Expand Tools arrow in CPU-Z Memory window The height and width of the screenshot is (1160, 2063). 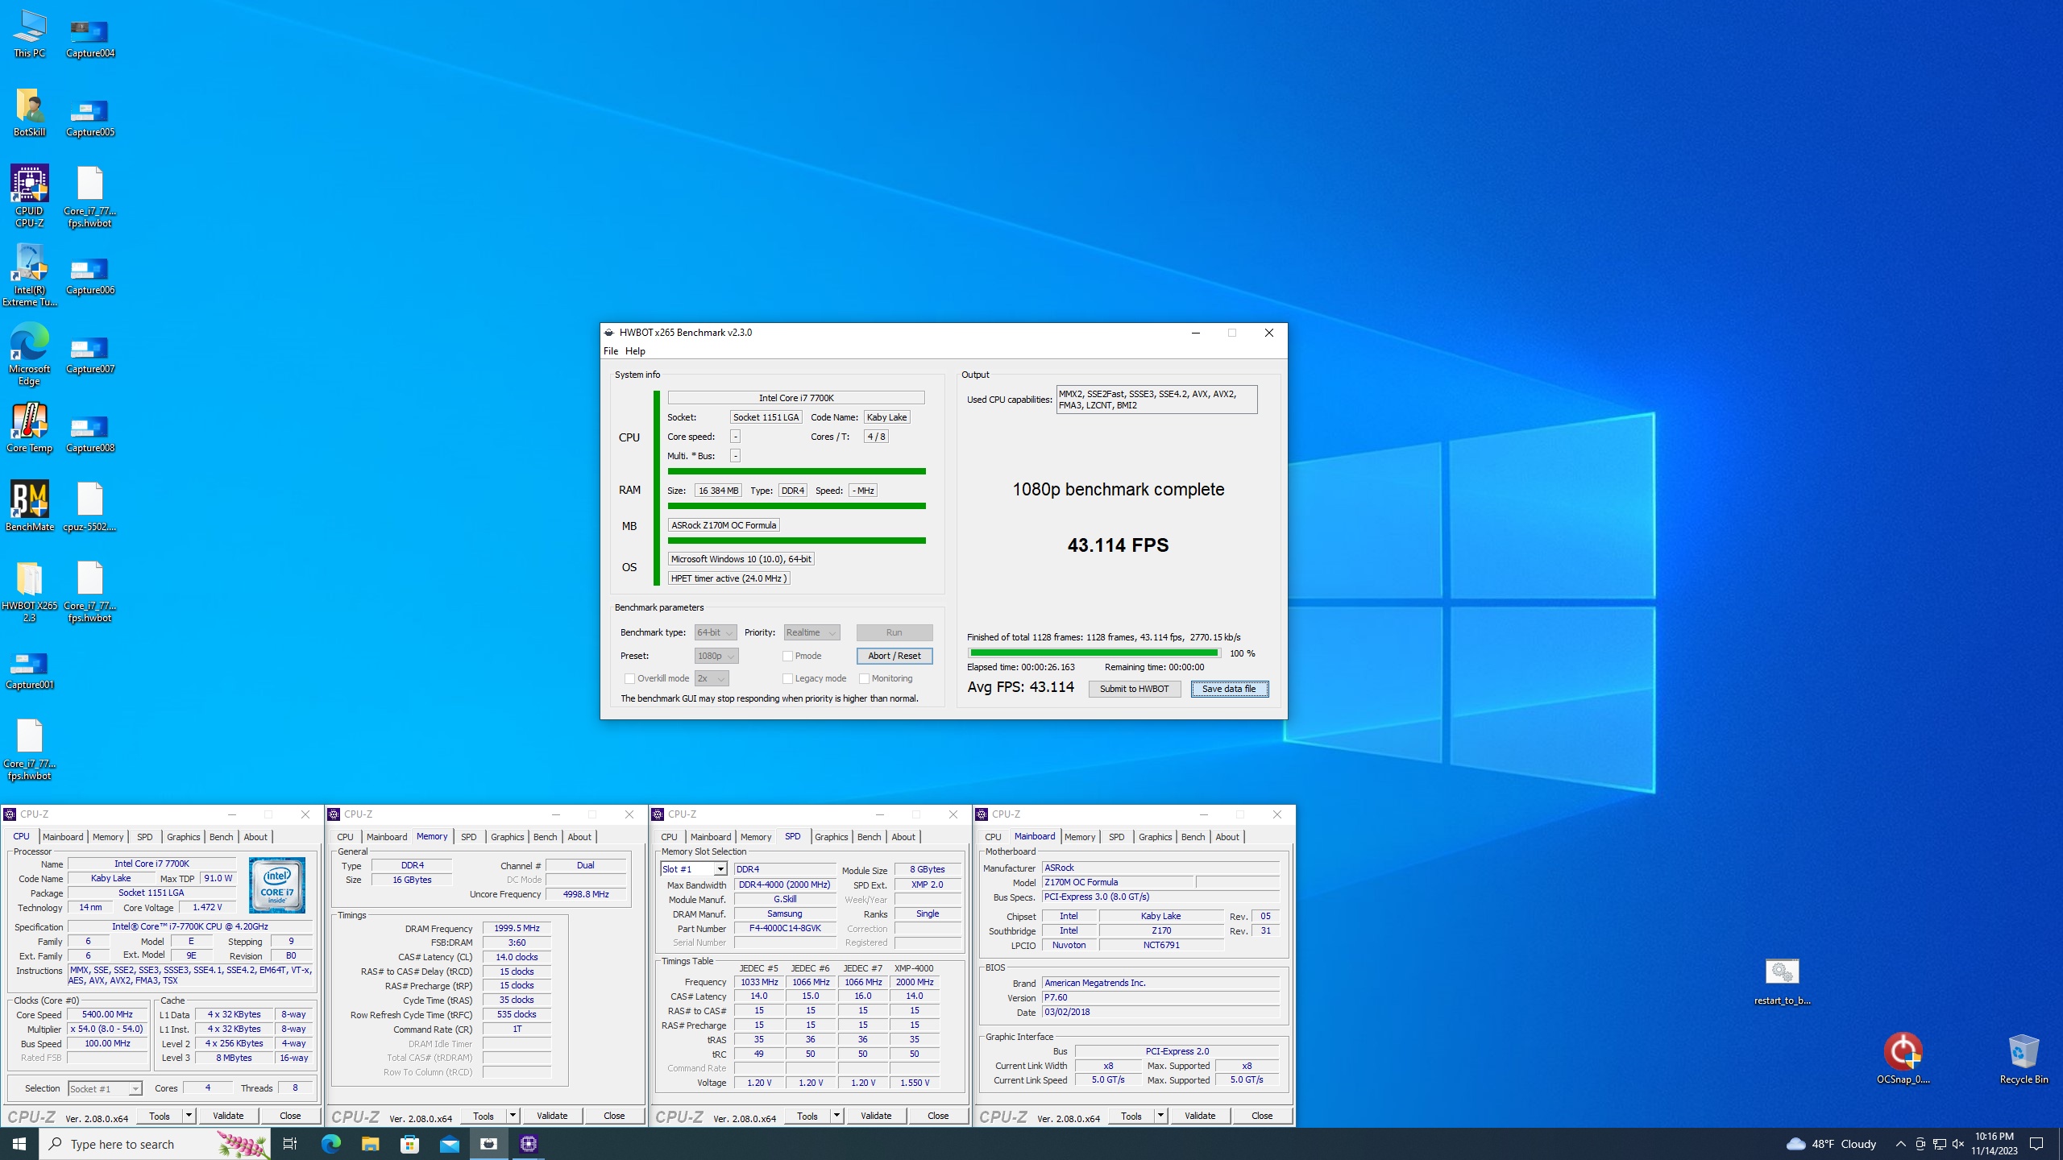coord(513,1116)
